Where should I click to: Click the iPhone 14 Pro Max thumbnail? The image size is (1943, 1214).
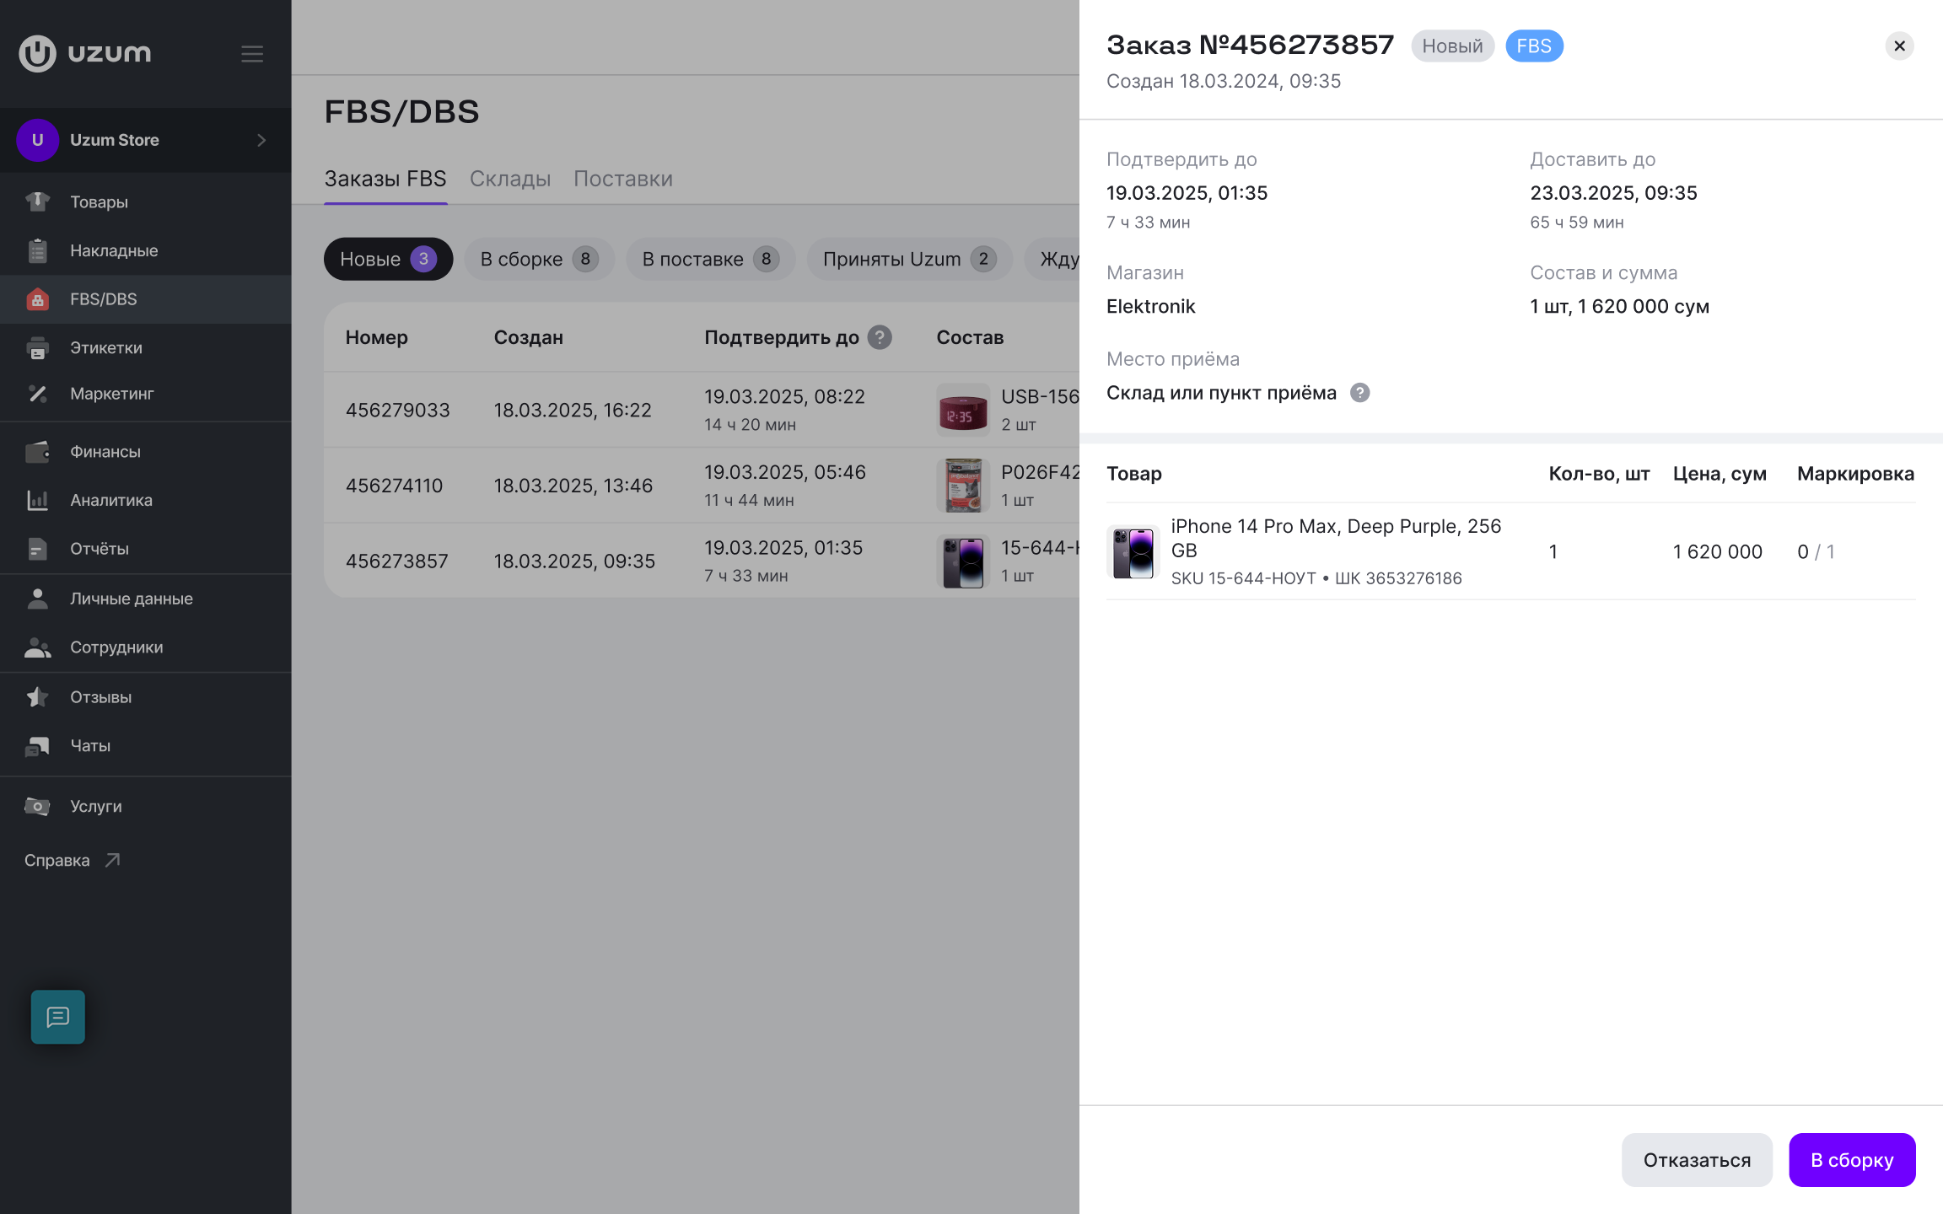pyautogui.click(x=1133, y=551)
